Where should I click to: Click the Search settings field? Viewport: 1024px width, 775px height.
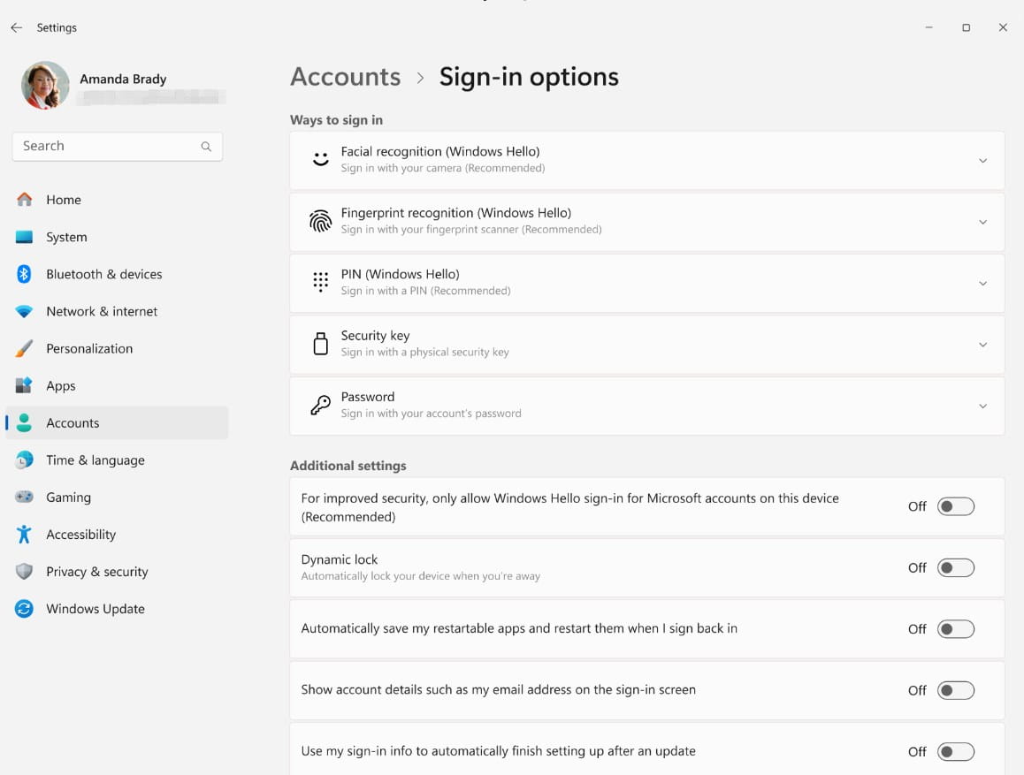(x=118, y=146)
